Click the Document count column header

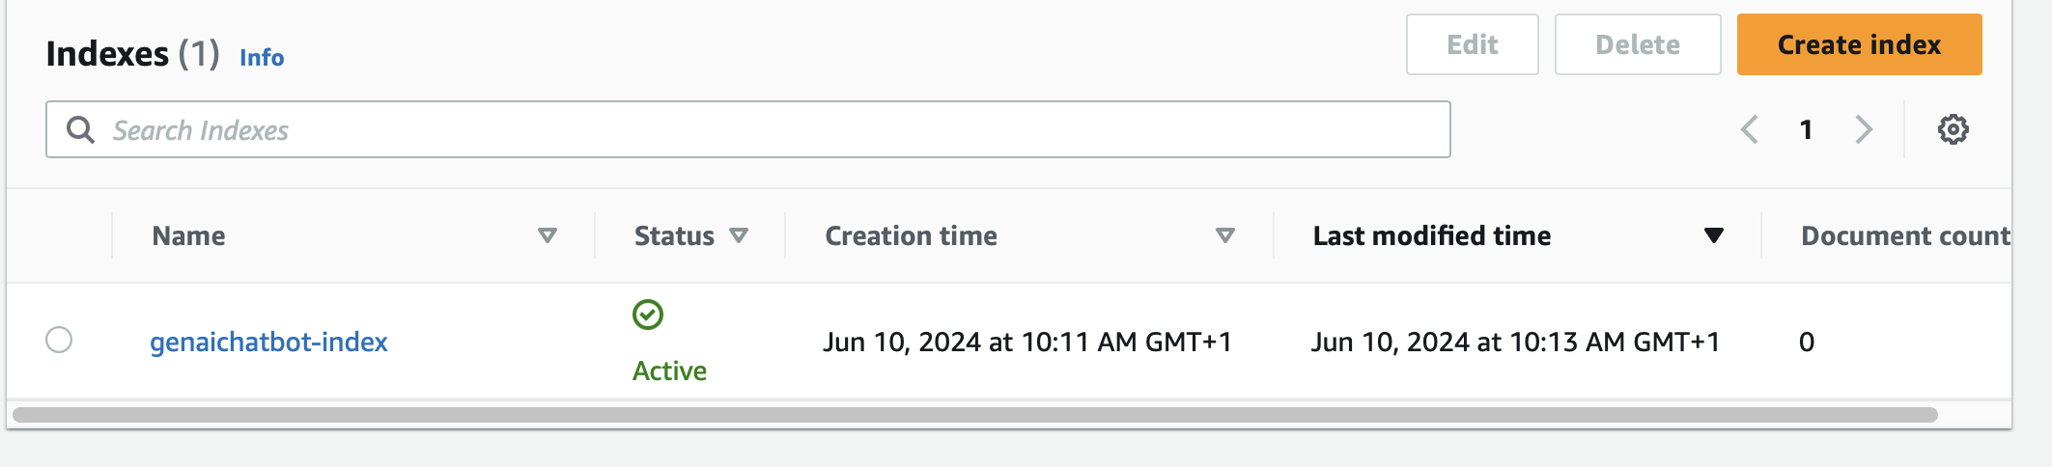point(1904,235)
